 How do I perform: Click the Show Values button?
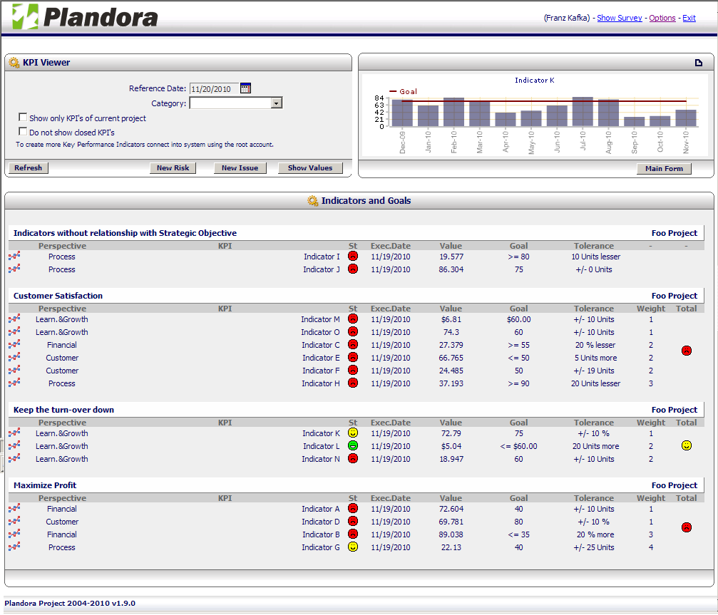pos(310,168)
